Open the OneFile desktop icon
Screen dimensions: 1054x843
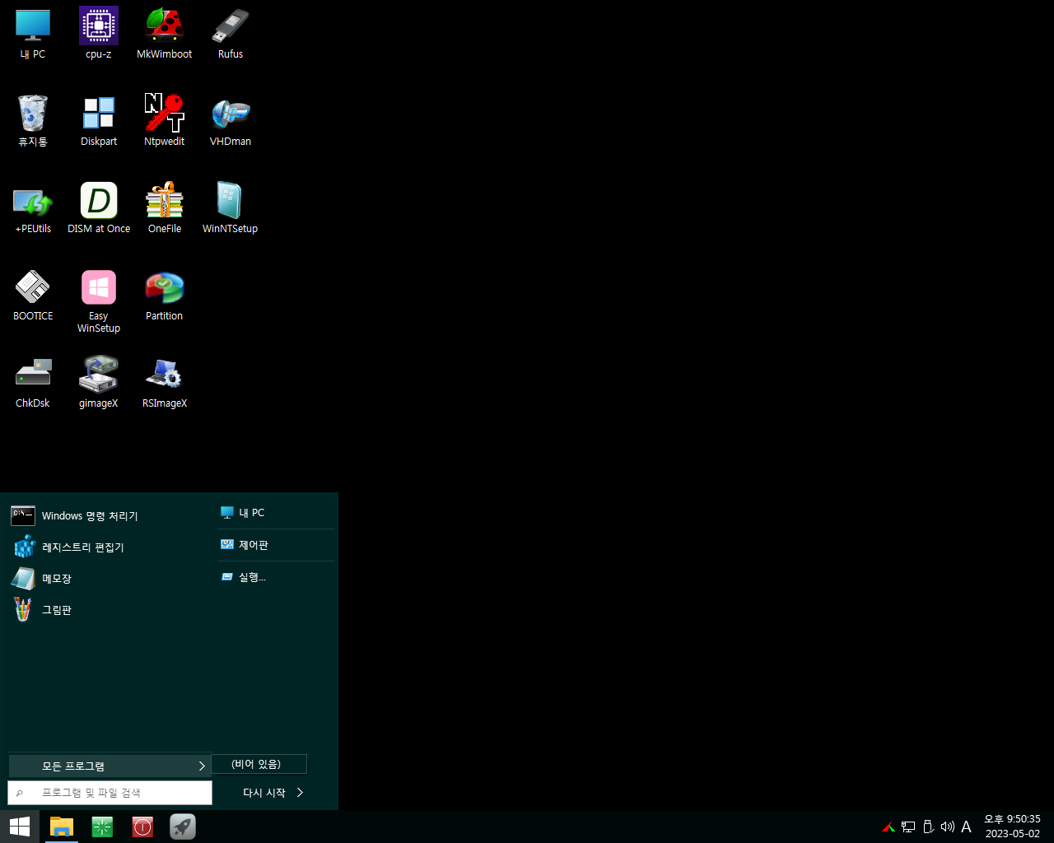[165, 208]
